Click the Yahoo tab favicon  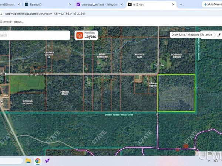(78, 4)
